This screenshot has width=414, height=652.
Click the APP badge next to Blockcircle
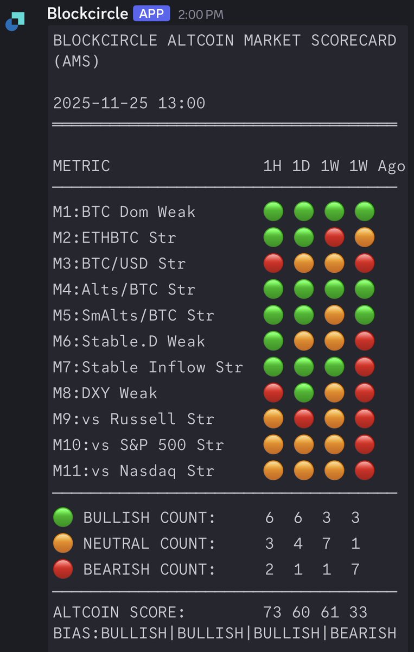tap(151, 14)
